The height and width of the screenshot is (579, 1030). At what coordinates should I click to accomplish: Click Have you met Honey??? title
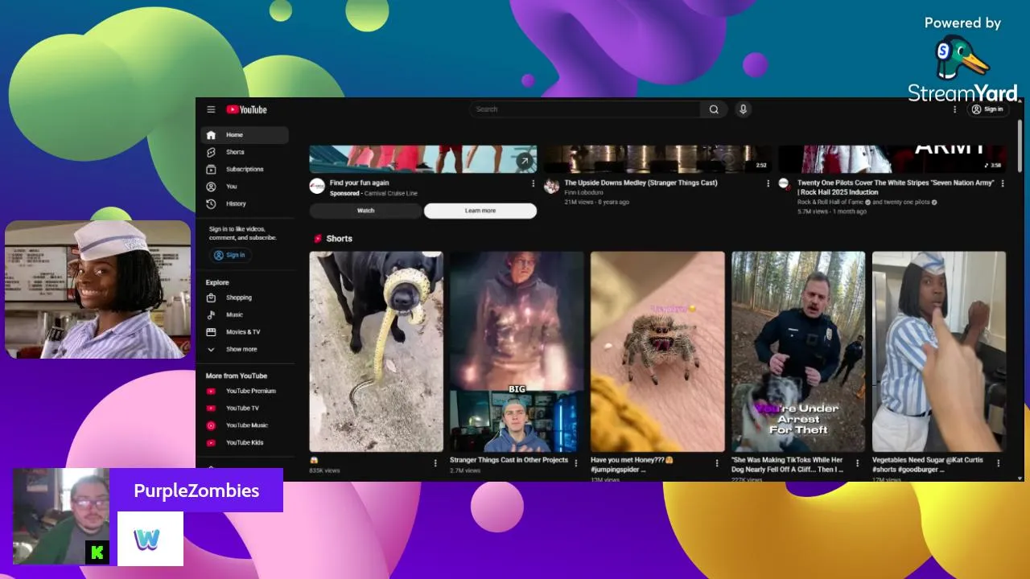point(632,465)
